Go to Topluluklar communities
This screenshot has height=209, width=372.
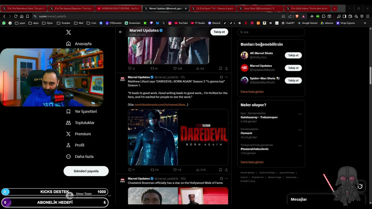click(x=81, y=123)
